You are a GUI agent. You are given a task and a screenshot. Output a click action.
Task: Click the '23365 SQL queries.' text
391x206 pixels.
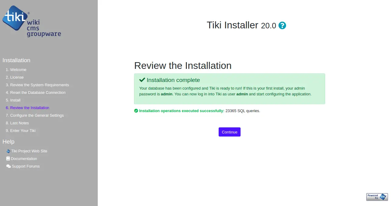coord(243,111)
